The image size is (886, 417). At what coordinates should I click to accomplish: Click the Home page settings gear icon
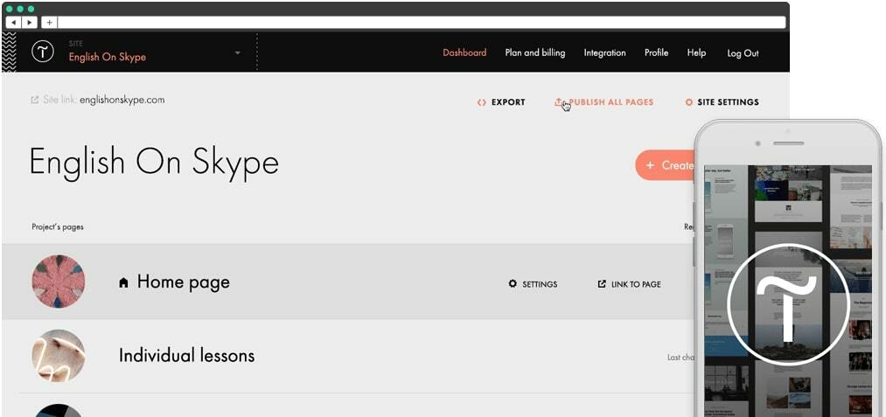[x=513, y=283]
